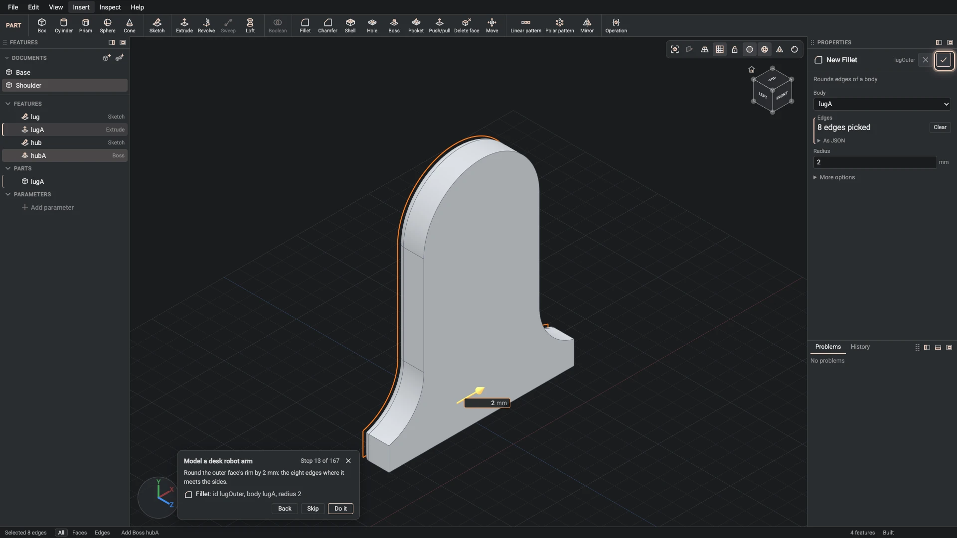Activate the Fillet tool in toolbar
The height and width of the screenshot is (538, 957).
(x=305, y=25)
